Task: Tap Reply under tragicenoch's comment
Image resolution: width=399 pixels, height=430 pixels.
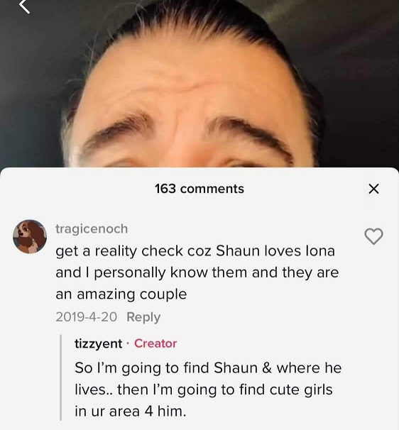Action: [143, 317]
